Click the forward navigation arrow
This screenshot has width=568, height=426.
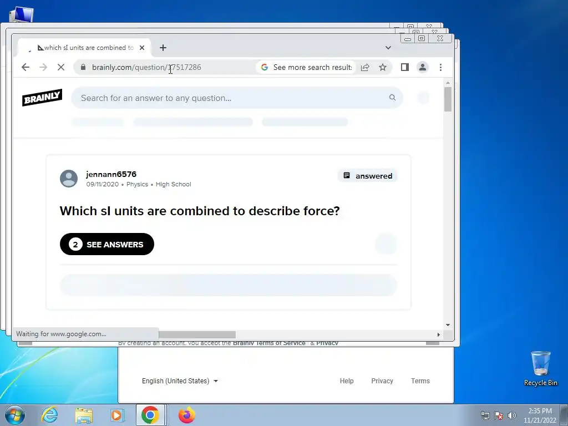(43, 67)
